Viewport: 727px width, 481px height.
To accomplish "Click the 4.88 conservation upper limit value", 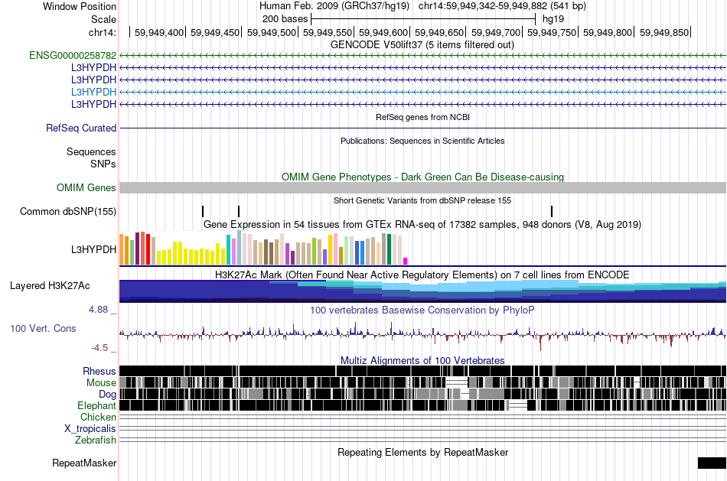I will tap(98, 310).
